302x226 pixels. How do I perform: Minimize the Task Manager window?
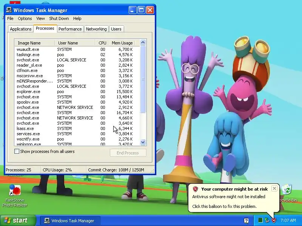[x=133, y=10]
